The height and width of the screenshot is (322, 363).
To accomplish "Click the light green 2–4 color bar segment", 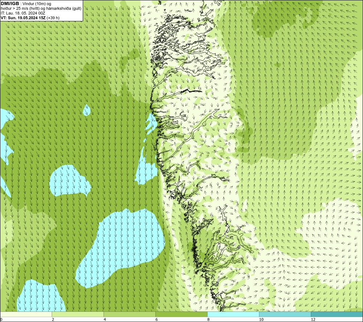I will pos(78,314).
